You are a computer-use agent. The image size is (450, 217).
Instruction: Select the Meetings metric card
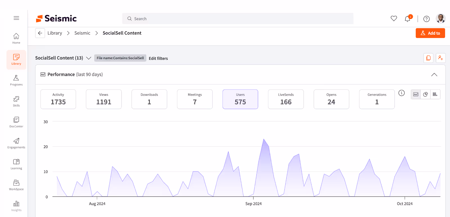point(195,99)
